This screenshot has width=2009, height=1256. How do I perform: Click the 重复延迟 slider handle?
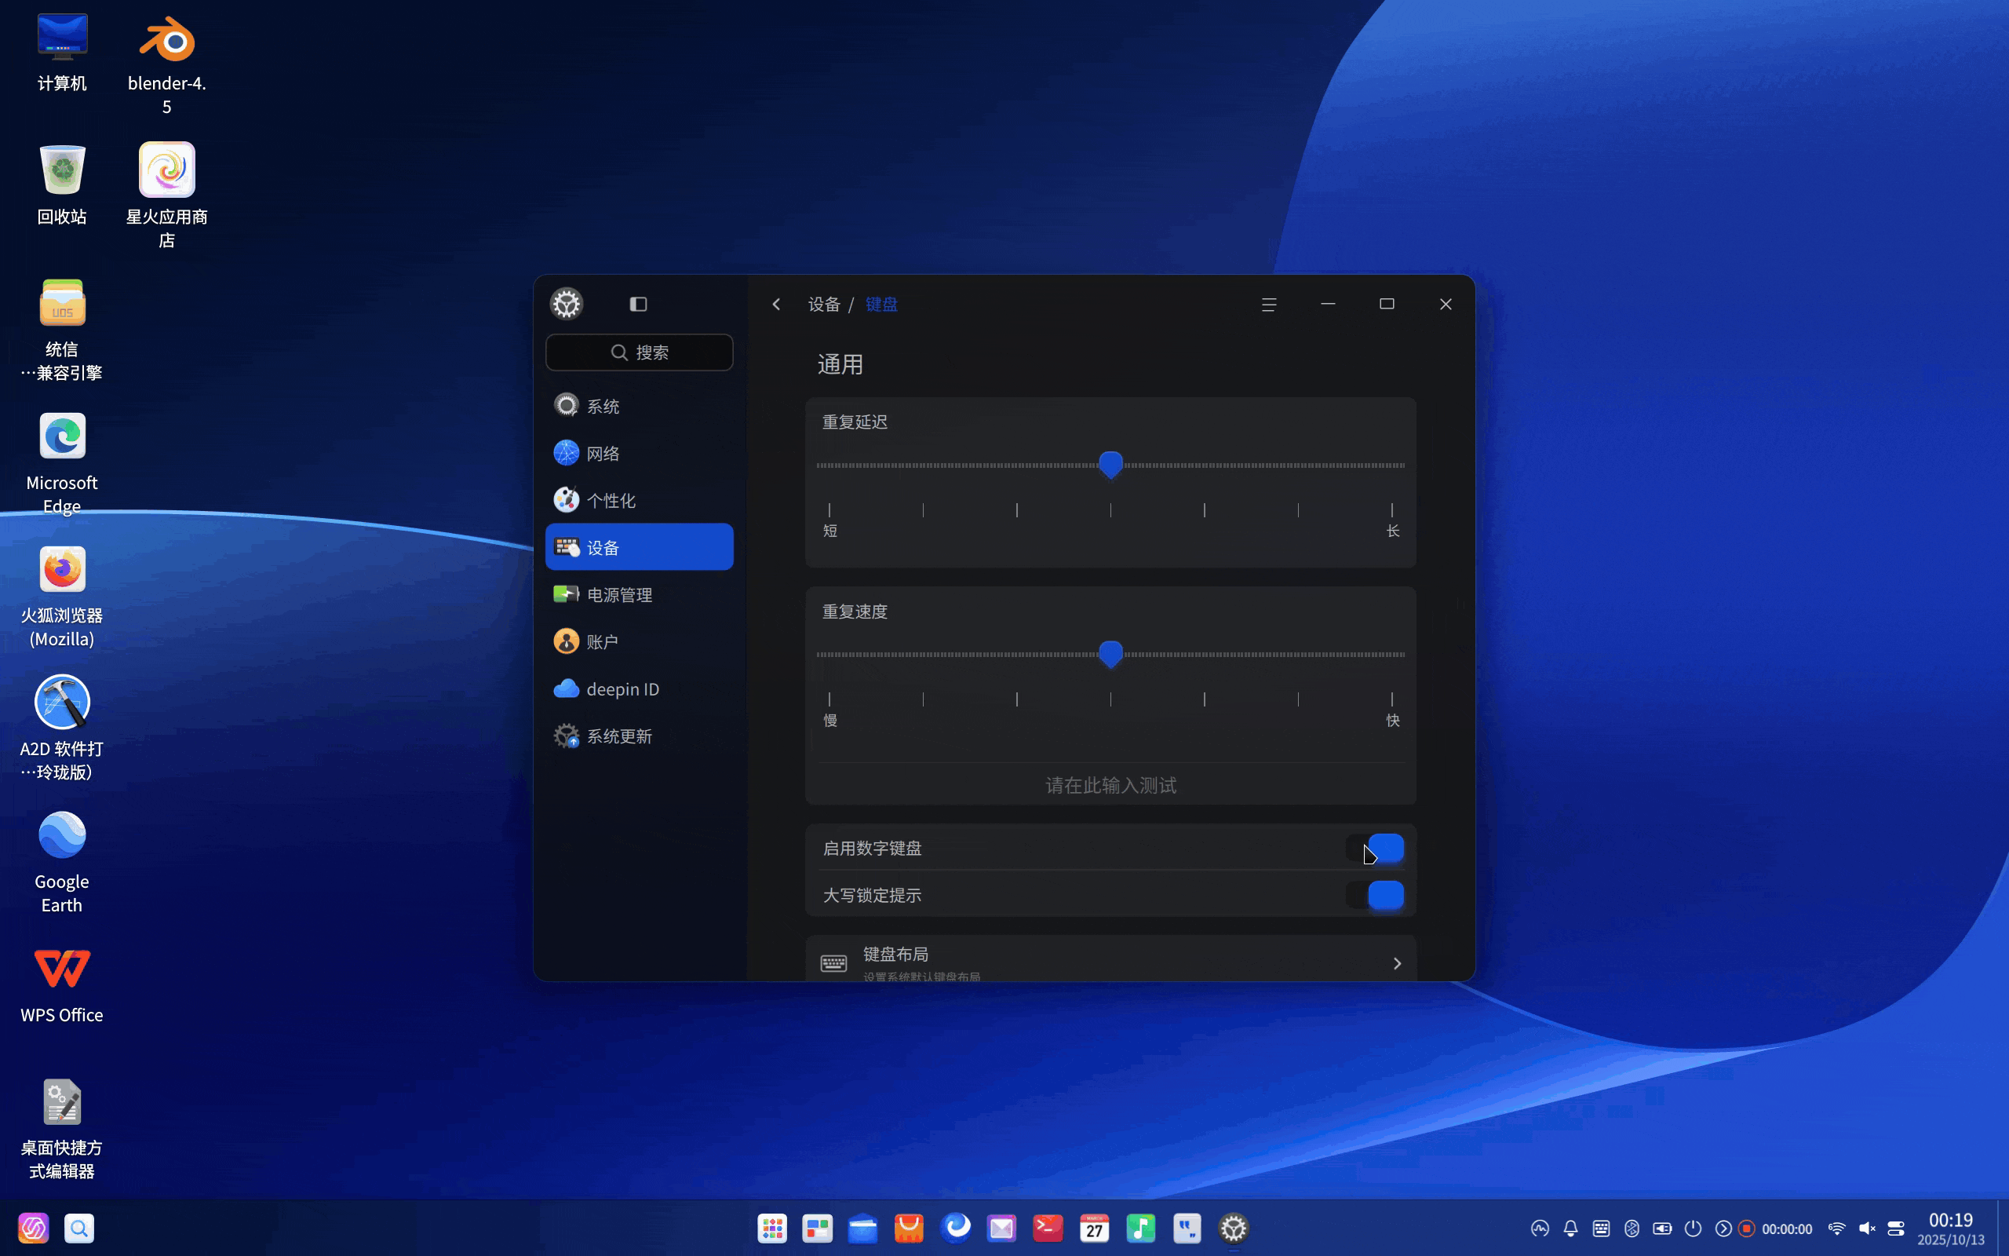tap(1110, 465)
